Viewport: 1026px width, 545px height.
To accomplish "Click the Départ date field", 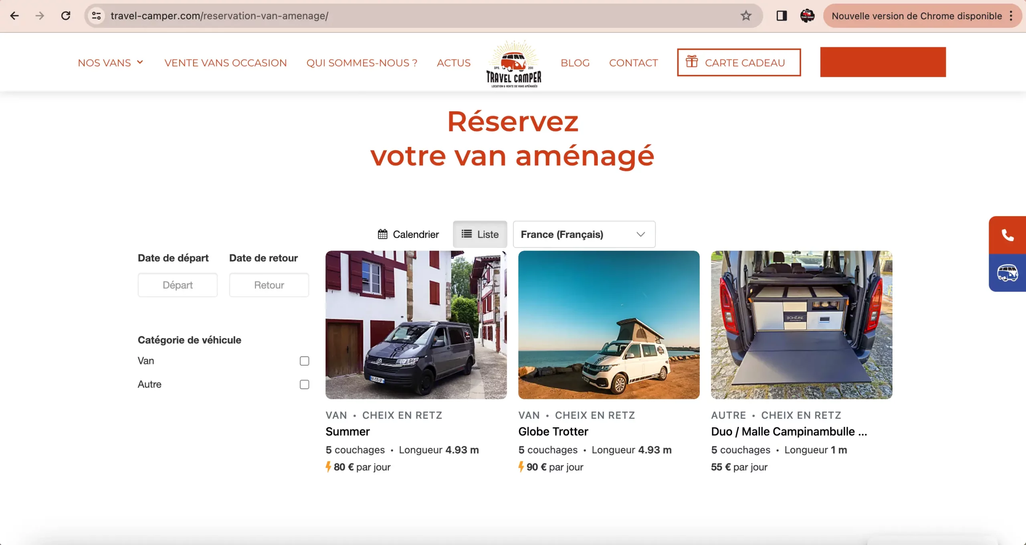I will click(178, 285).
